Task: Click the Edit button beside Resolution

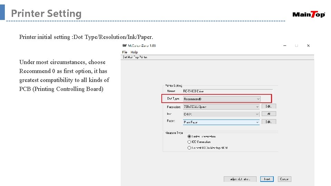Action: pos(269,106)
